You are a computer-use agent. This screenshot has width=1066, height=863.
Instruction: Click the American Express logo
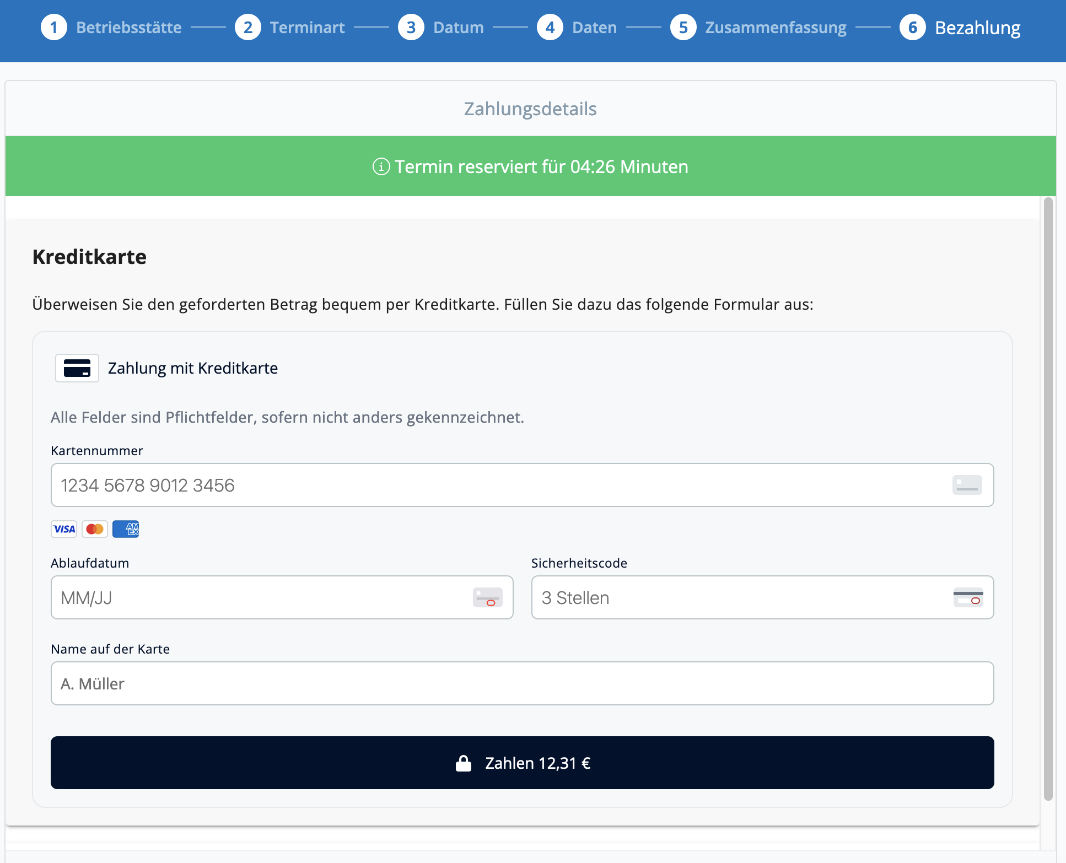(x=126, y=529)
